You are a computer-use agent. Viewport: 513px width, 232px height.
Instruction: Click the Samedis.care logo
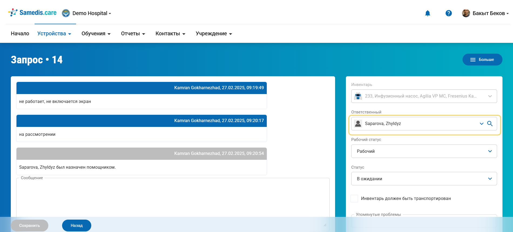point(32,13)
